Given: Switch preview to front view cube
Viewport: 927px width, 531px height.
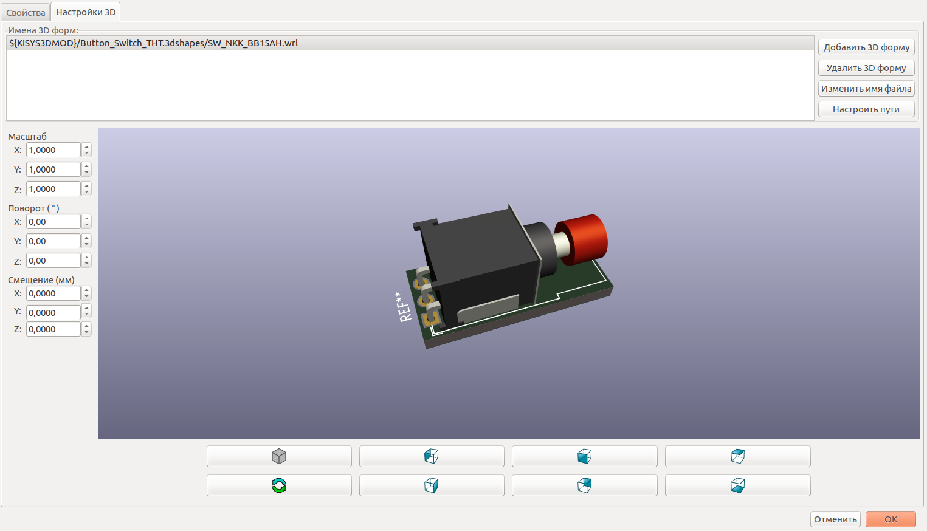Looking at the screenshot, I should (x=584, y=456).
